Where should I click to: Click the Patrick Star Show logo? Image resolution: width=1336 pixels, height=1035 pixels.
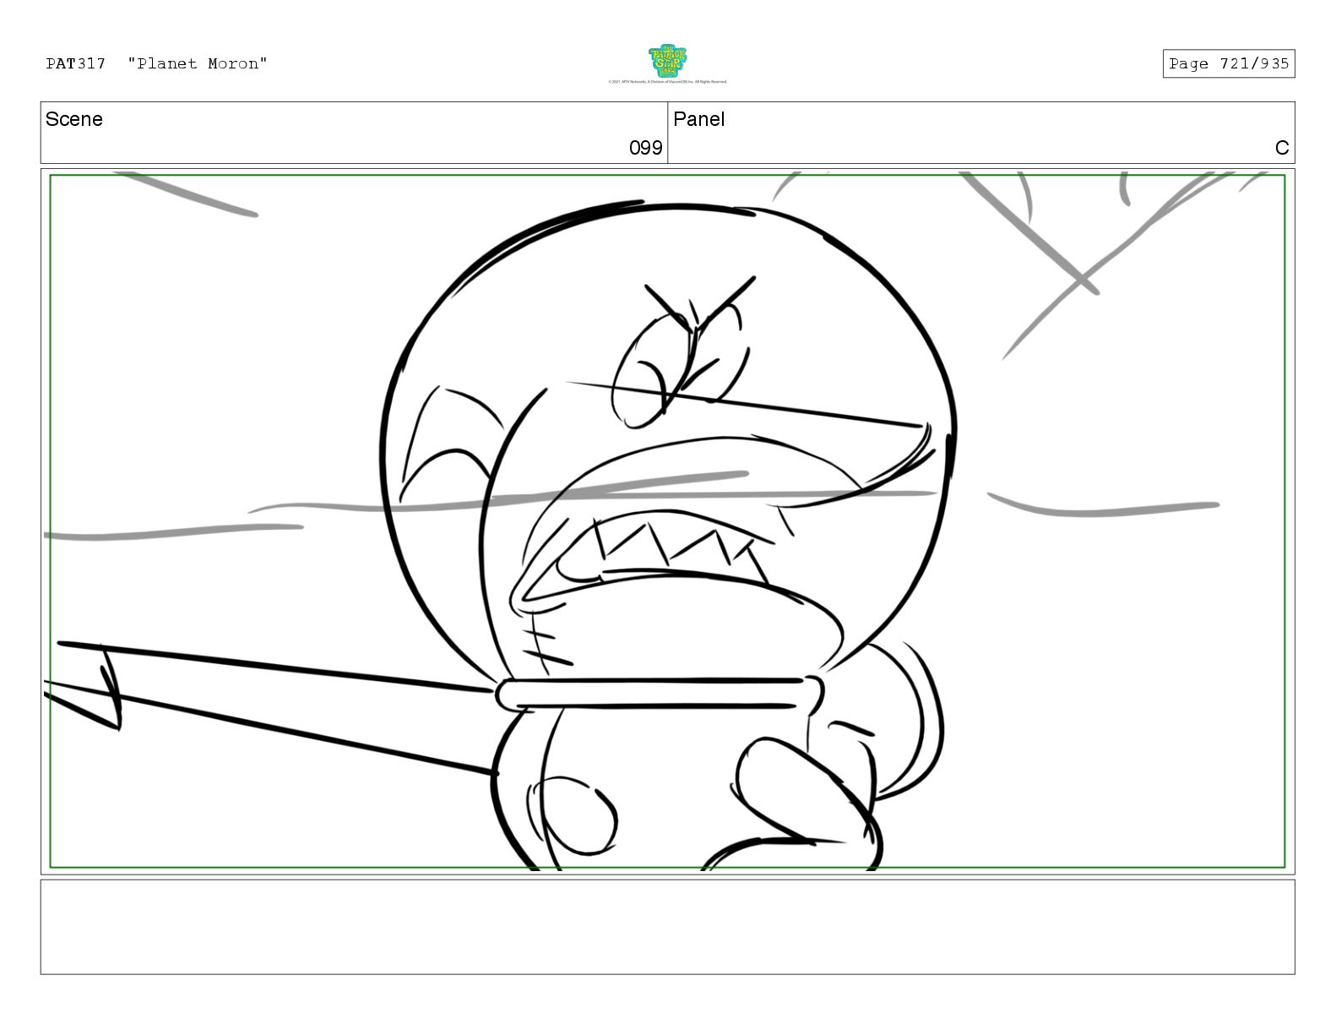coord(667,61)
